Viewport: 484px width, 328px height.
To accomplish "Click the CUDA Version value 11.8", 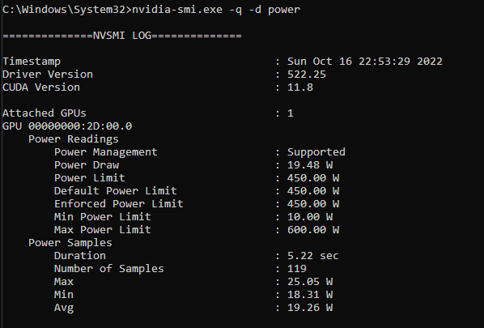I will click(x=300, y=87).
